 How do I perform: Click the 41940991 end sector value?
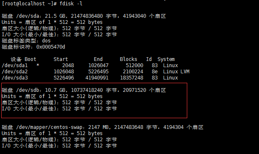coord(97,78)
